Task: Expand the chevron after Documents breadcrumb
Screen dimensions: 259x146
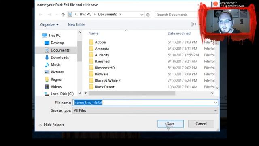Action: (x=120, y=15)
